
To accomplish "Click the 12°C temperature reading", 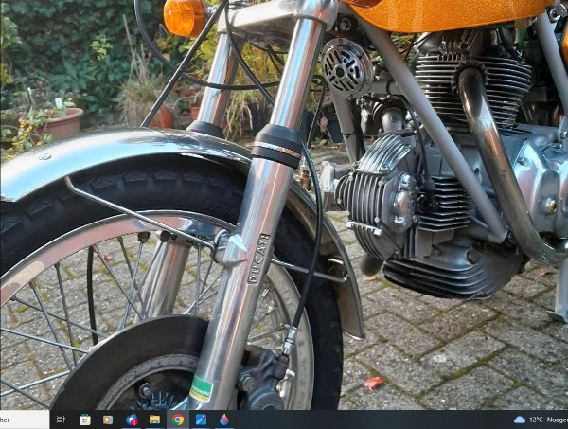I will point(536,420).
